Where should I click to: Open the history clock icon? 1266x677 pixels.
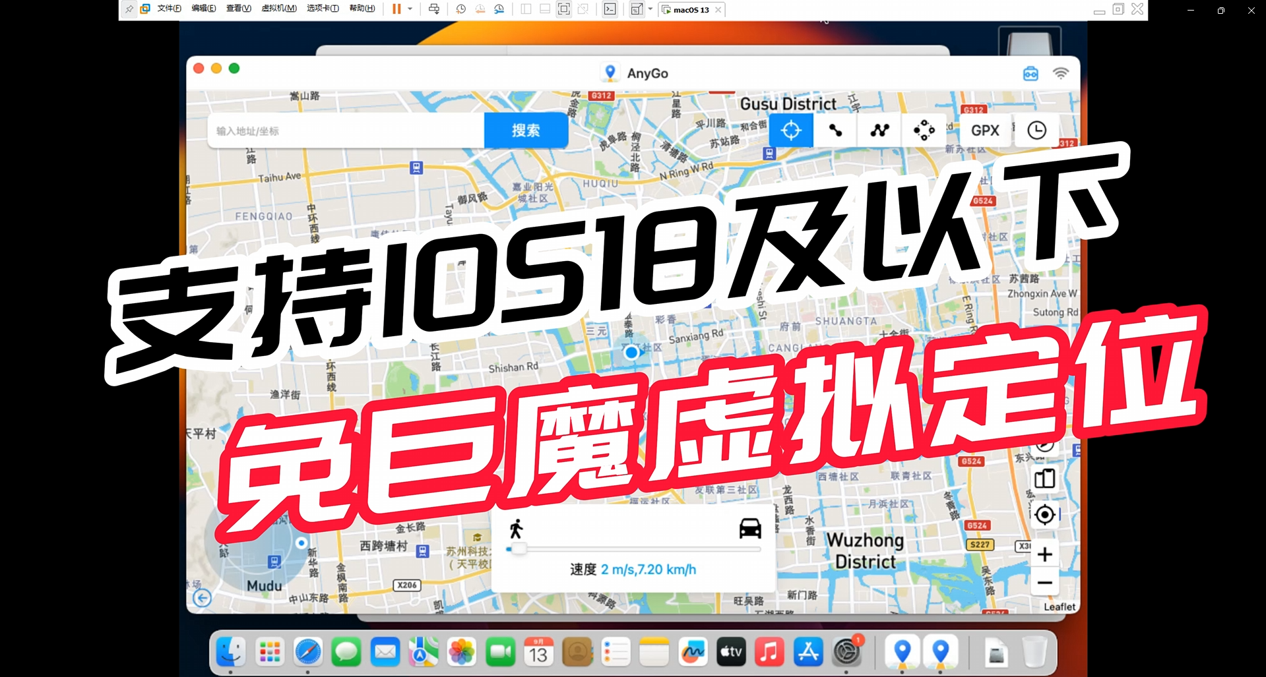point(1036,131)
